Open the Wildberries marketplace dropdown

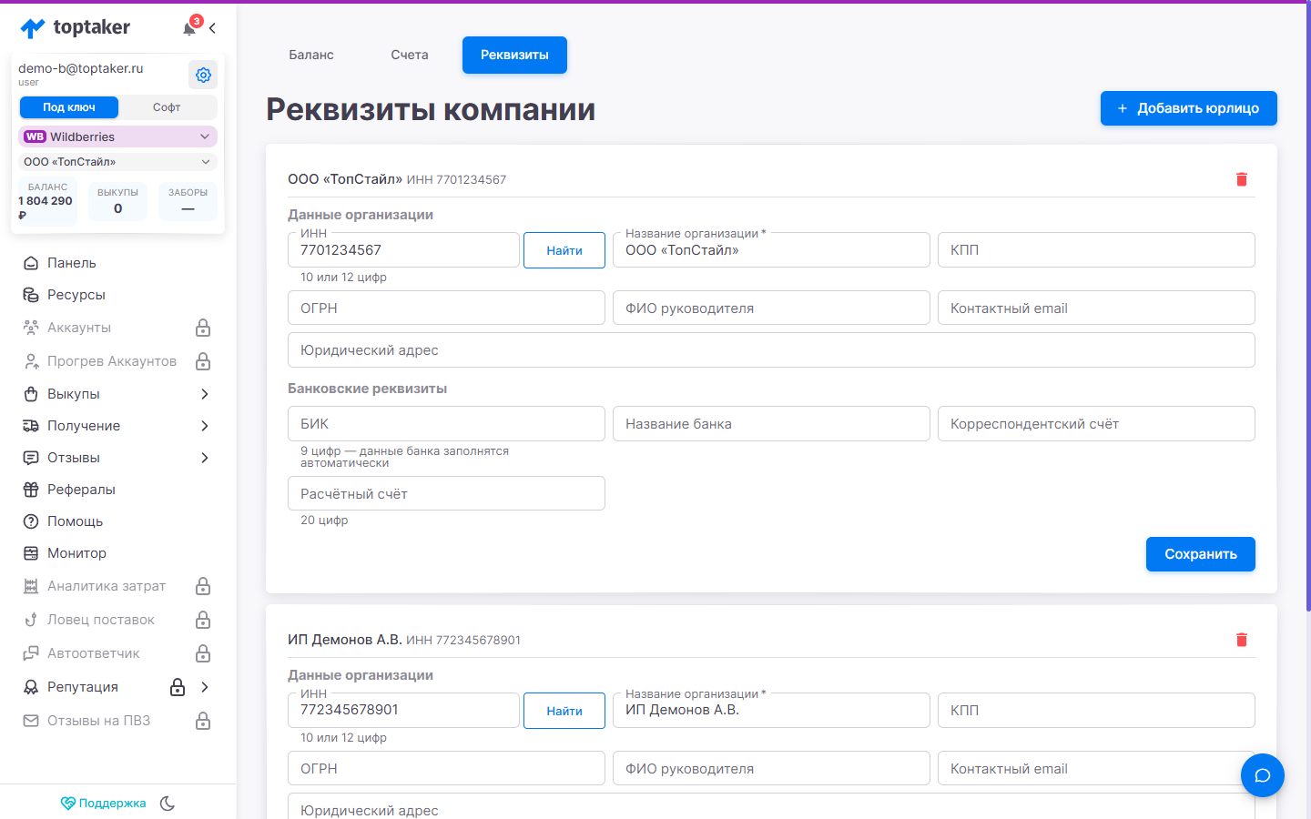117,136
